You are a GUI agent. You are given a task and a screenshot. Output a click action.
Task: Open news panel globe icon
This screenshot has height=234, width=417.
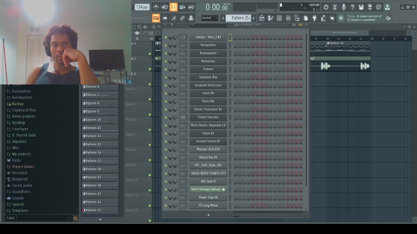[388, 18]
